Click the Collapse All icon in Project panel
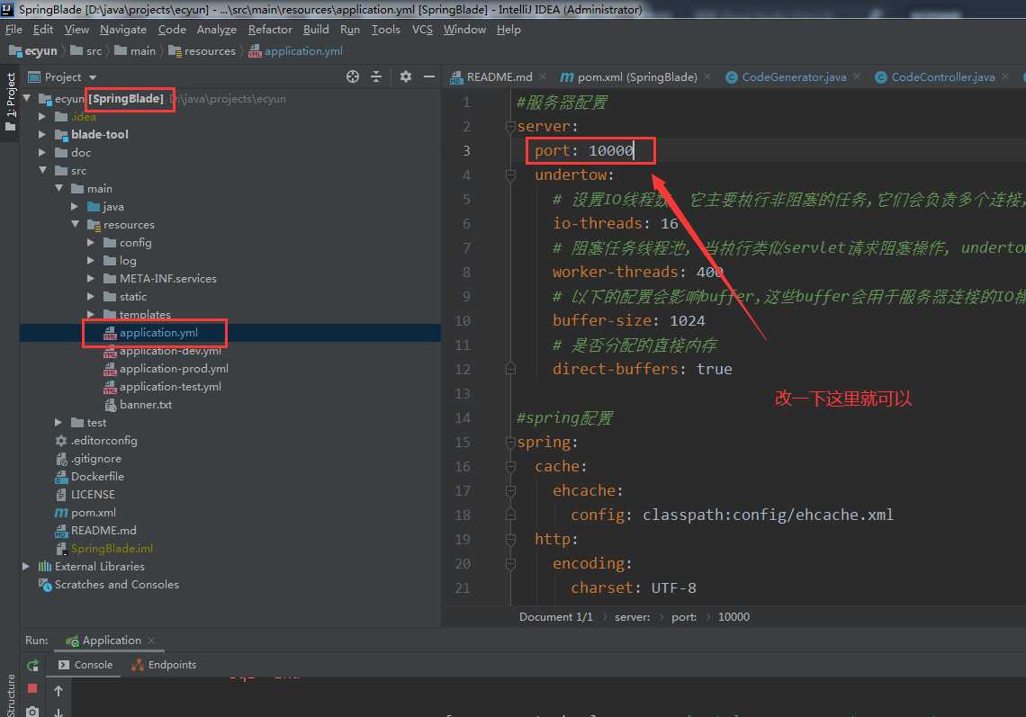Image resolution: width=1026 pixels, height=717 pixels. tap(376, 76)
